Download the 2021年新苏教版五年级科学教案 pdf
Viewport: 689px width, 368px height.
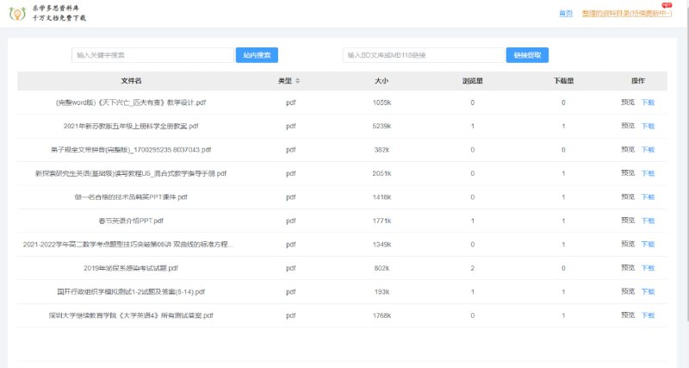tap(648, 126)
